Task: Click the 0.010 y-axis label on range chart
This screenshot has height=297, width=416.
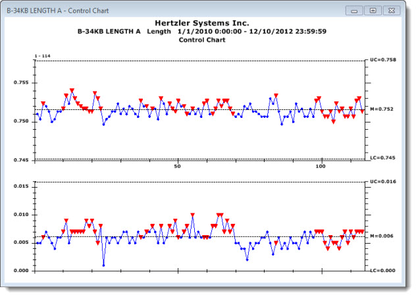Action: (x=21, y=215)
